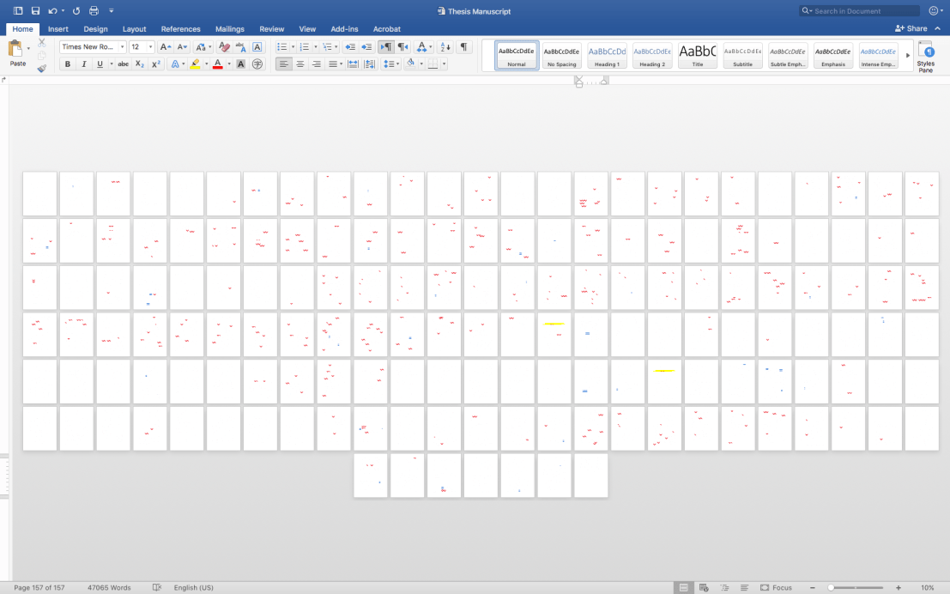This screenshot has height=594, width=950.
Task: Expand the styles gallery arrow
Action: tap(908, 56)
